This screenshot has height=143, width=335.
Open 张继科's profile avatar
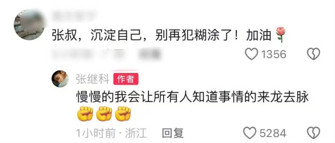pyautogui.click(x=60, y=79)
